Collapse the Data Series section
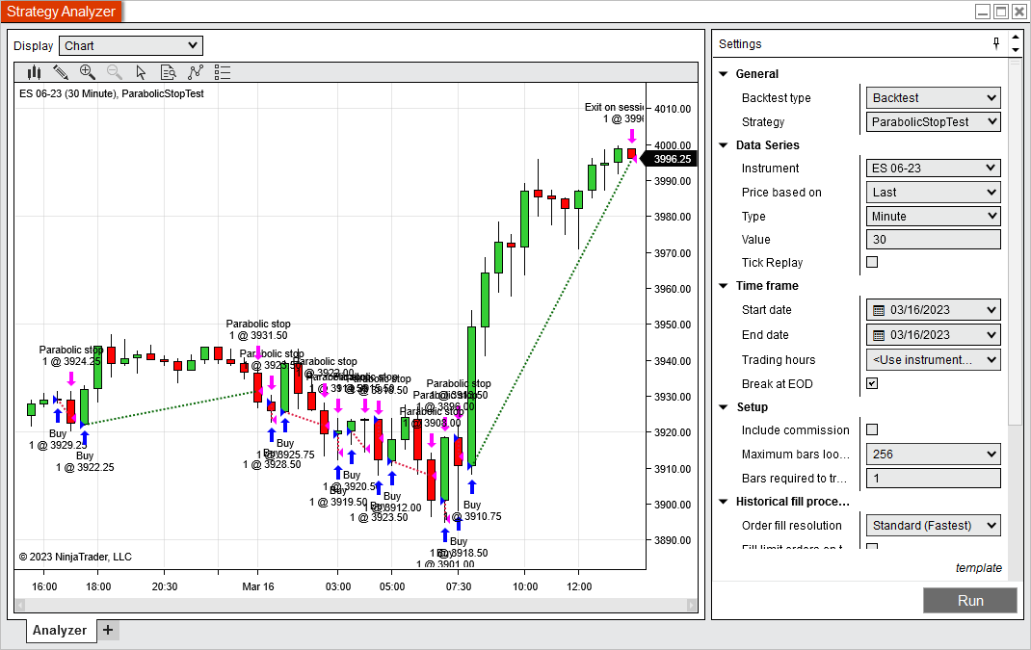Image resolution: width=1031 pixels, height=650 pixels. pos(724,145)
